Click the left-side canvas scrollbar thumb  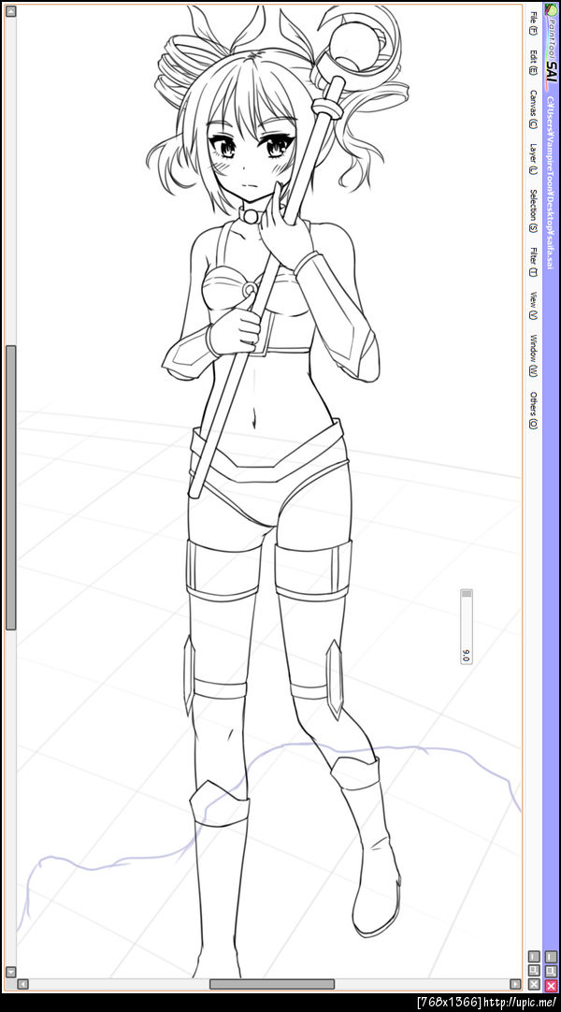pos(10,487)
